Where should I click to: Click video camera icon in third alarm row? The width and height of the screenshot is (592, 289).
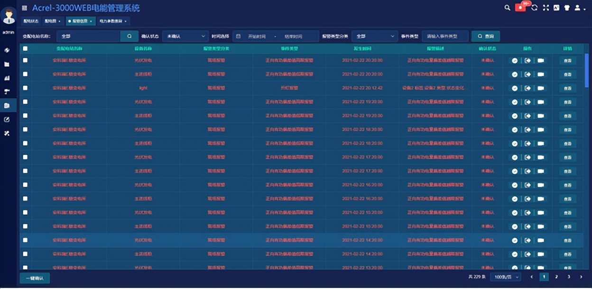coord(540,88)
